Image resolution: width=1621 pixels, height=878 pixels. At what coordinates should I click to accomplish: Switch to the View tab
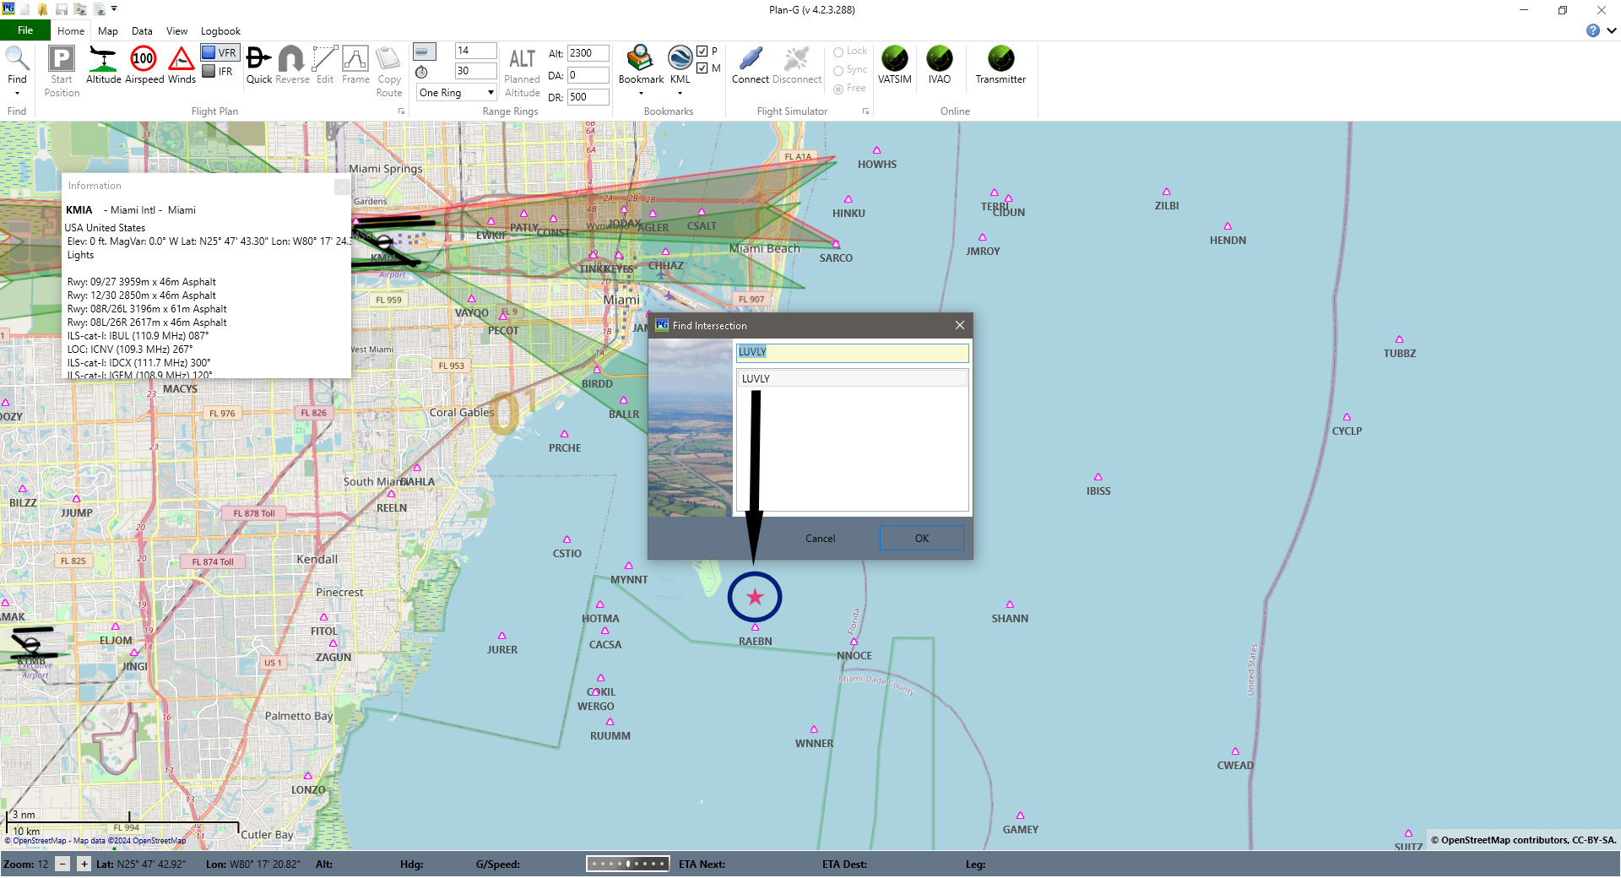177,31
